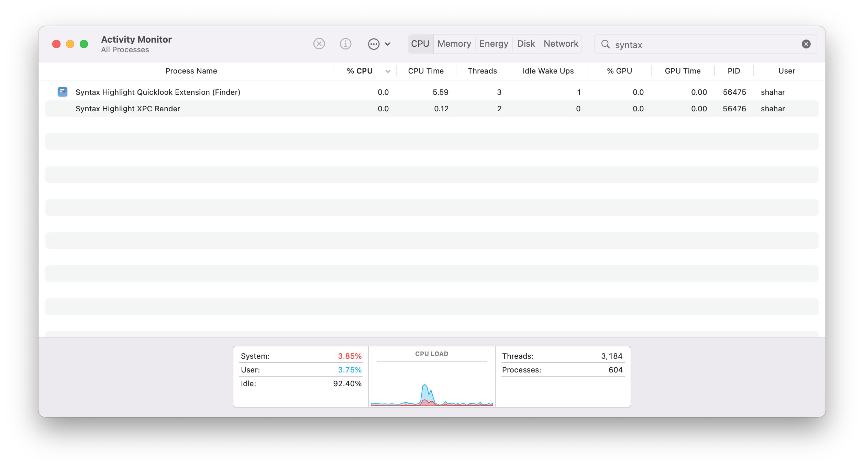Sort by PID column header
The image size is (864, 468).
tap(734, 71)
